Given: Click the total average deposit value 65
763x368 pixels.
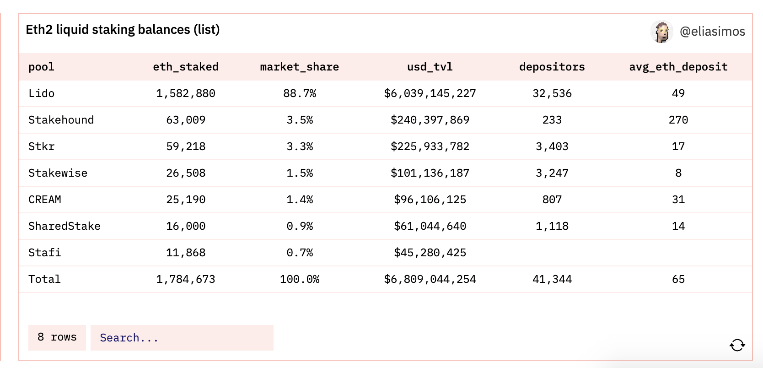Looking at the screenshot, I should pos(678,279).
